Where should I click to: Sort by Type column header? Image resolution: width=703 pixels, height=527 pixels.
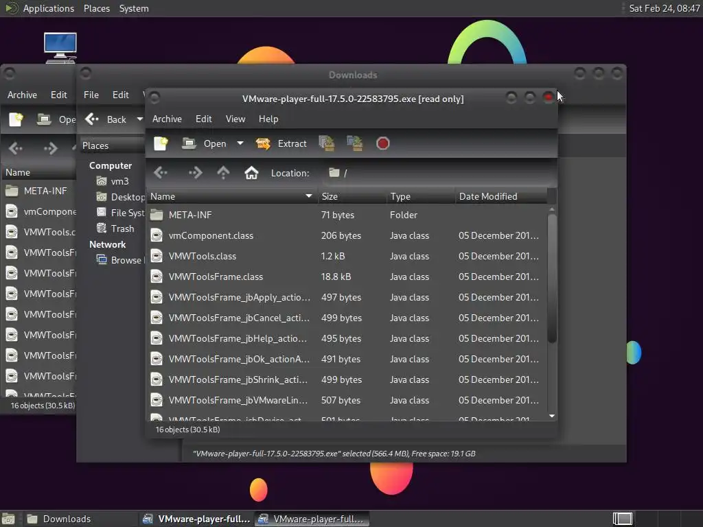421,196
